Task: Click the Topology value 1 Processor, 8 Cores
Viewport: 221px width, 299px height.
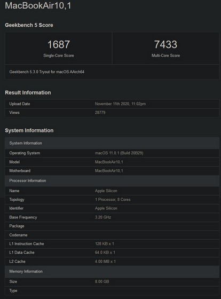Action: coord(113,200)
